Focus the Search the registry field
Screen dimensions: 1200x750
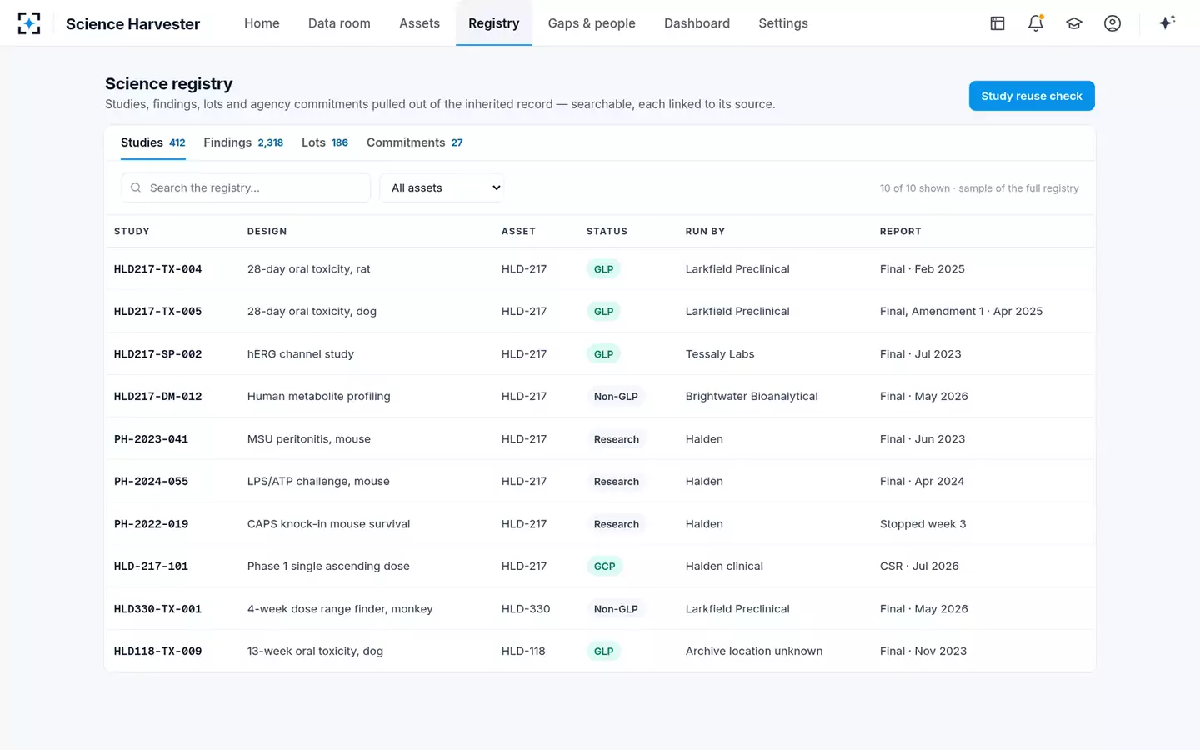246,187
